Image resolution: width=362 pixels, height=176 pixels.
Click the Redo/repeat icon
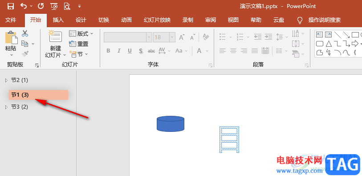coord(41,6)
